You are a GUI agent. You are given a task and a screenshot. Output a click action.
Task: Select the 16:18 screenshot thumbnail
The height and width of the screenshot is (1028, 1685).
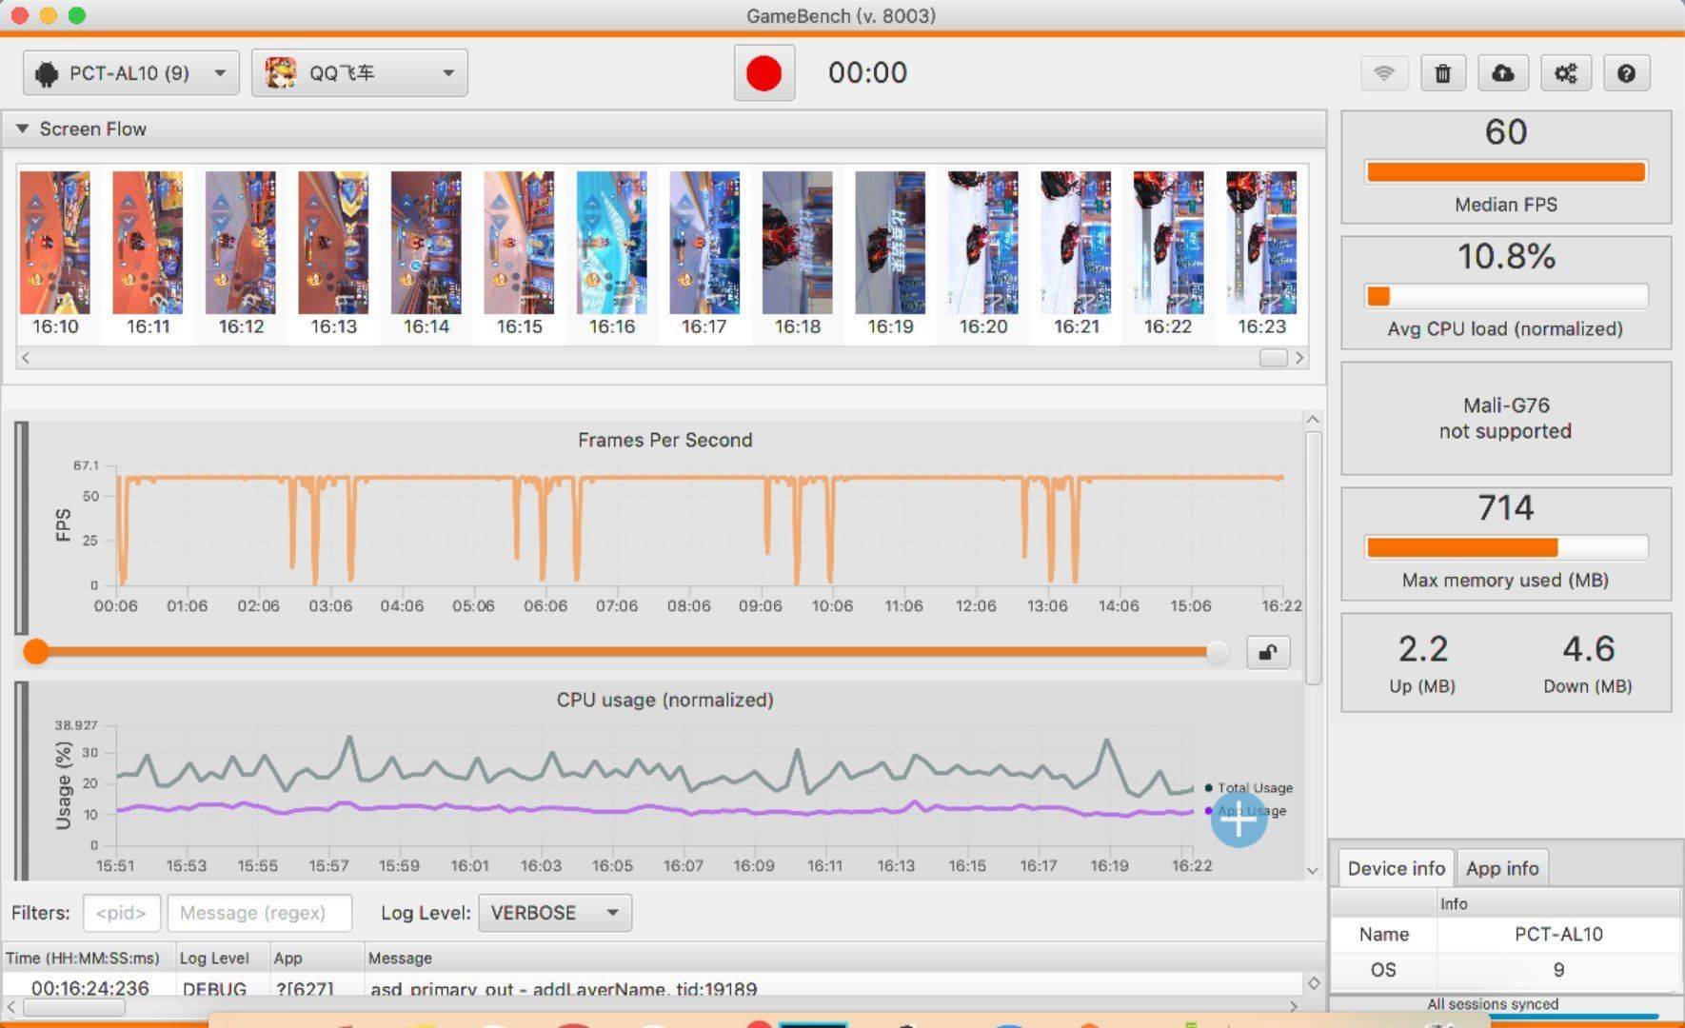coord(797,244)
